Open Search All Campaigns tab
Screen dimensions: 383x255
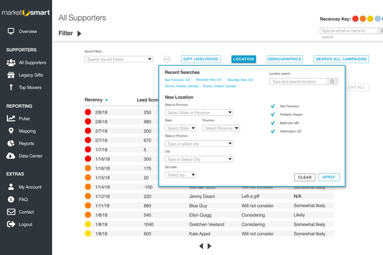(341, 59)
